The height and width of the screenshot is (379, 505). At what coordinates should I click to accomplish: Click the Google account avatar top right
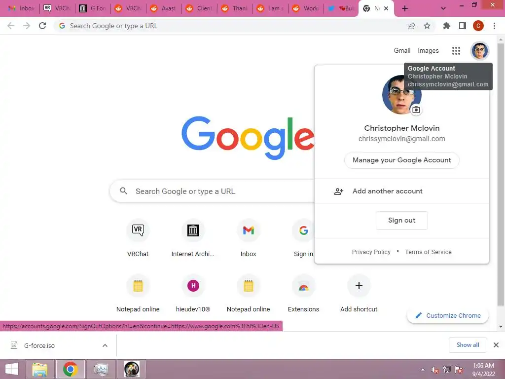480,51
